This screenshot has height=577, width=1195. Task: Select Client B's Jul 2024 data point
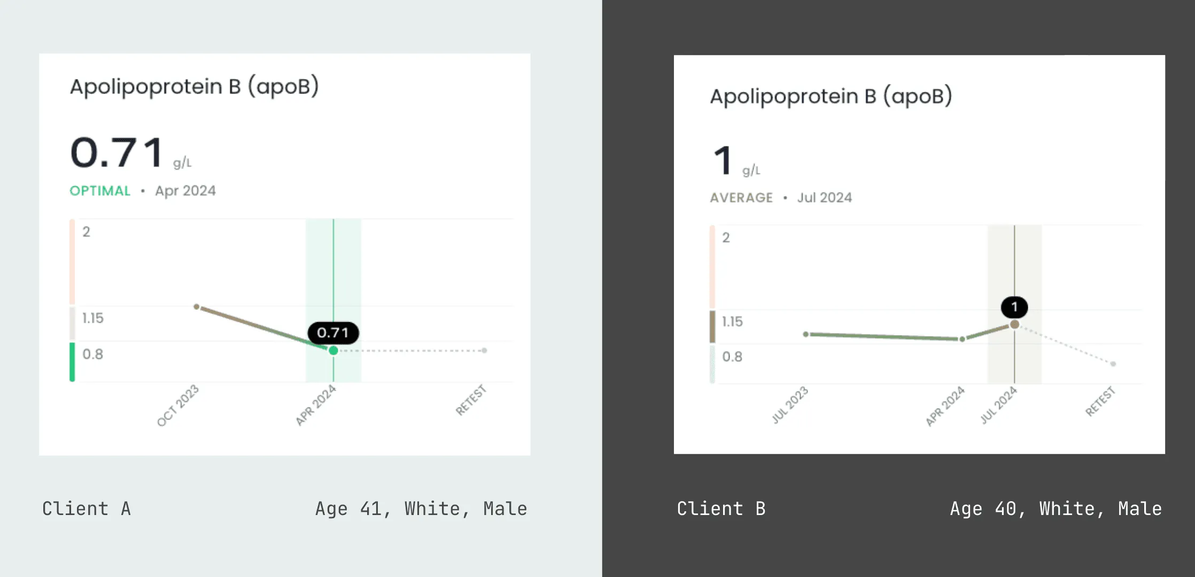pos(1014,324)
